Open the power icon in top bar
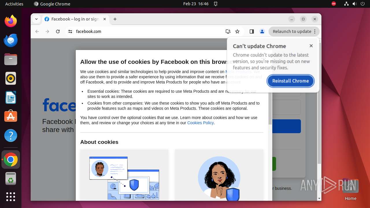This screenshot has height=208, width=370. (x=362, y=4)
